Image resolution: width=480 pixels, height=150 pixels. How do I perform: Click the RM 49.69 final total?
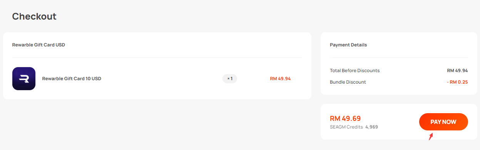[345, 119]
